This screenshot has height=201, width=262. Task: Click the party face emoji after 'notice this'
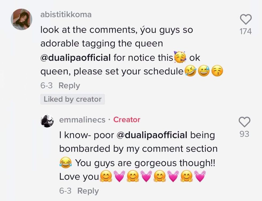tap(180, 57)
